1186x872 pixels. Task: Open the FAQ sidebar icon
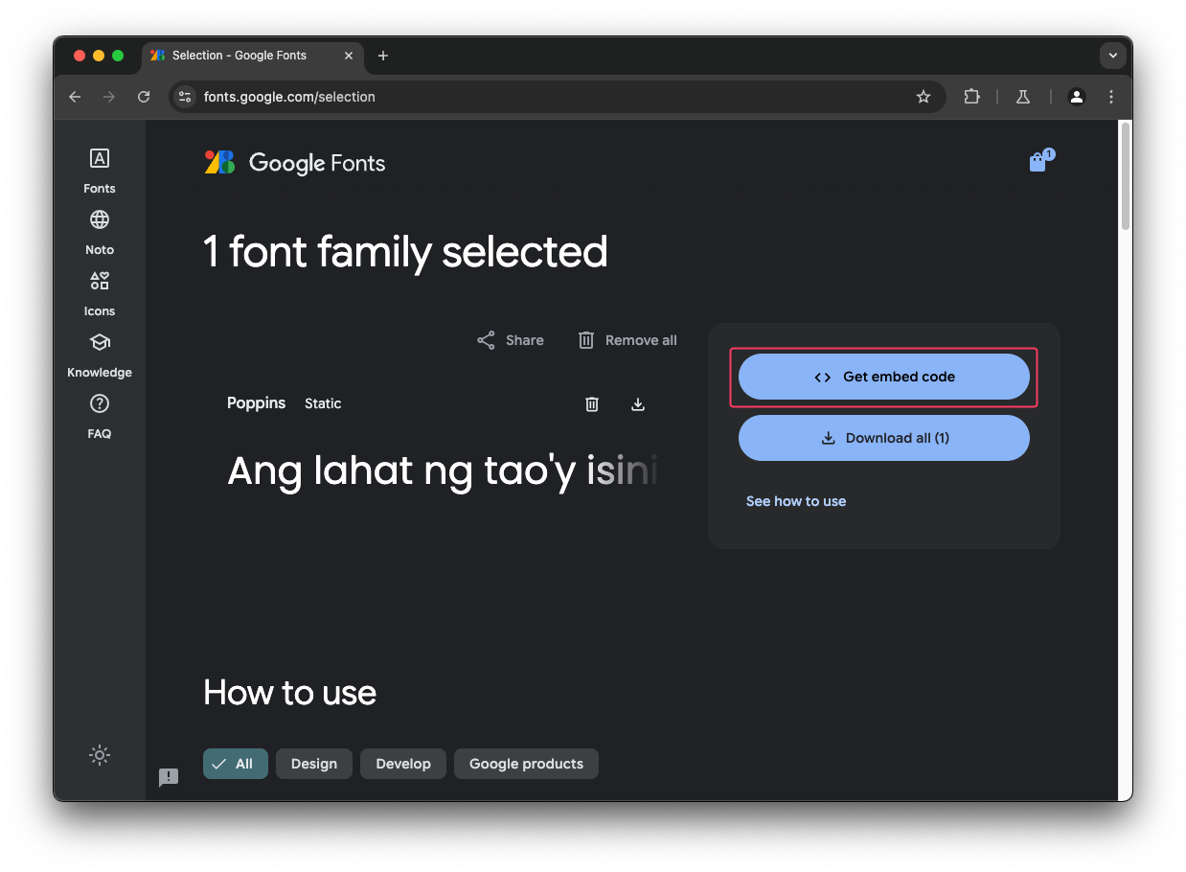[99, 403]
